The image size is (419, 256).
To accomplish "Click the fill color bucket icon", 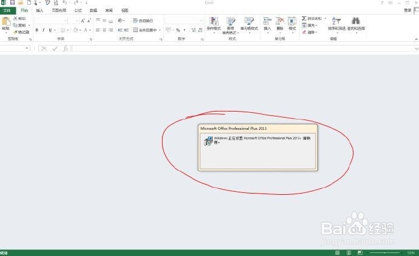I will (x=76, y=30).
